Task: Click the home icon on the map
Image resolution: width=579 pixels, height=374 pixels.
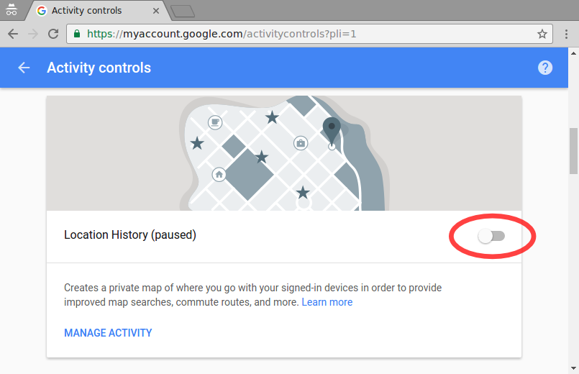Action: [219, 174]
